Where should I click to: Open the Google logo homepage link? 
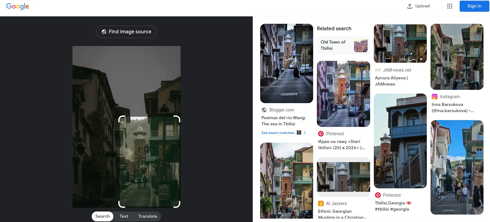(x=17, y=6)
